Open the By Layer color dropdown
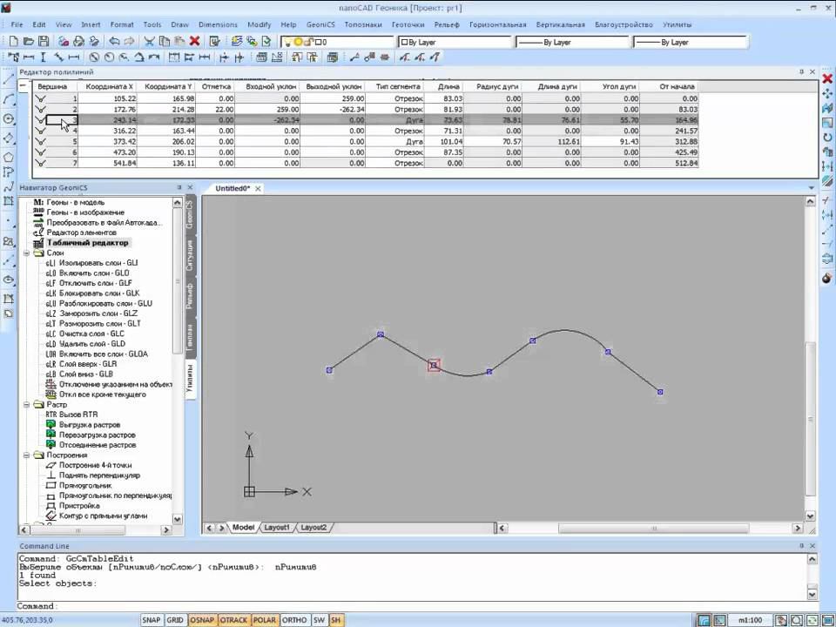 point(455,42)
